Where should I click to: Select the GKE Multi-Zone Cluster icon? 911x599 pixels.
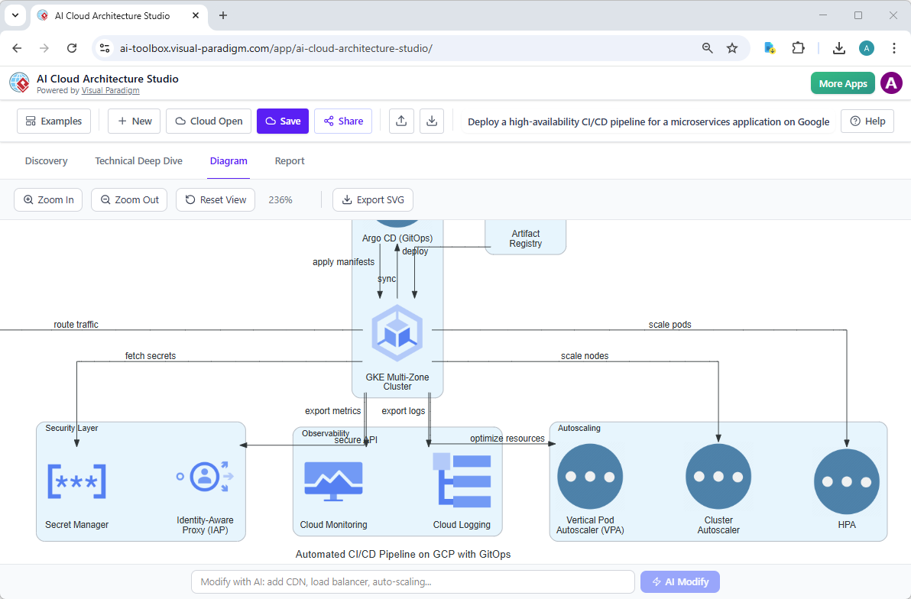pos(397,332)
